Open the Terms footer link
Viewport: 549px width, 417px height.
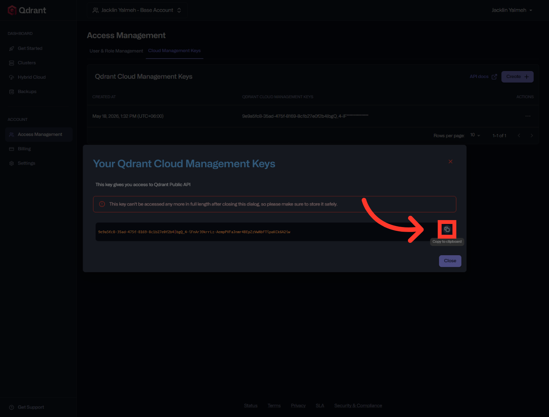(274, 406)
